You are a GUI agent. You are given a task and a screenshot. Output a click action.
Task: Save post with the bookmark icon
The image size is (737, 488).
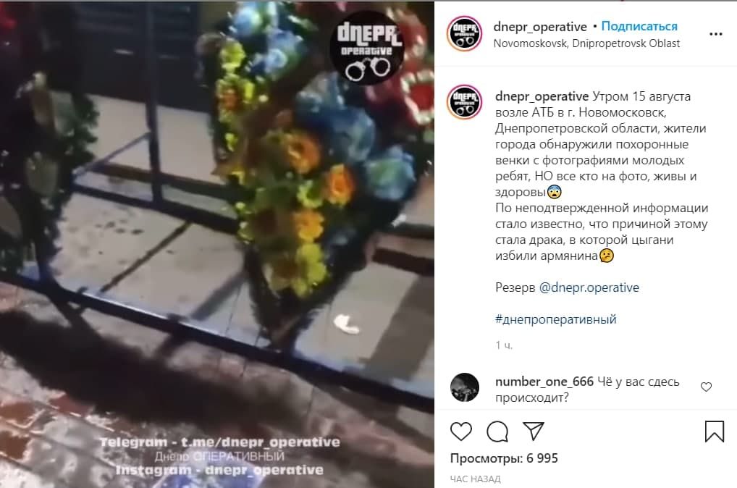715,431
